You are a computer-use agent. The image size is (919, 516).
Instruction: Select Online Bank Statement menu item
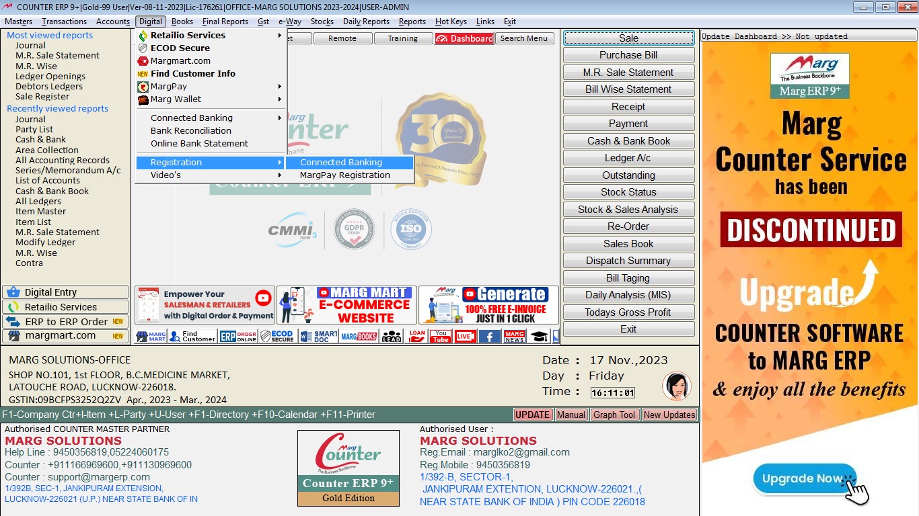[x=211, y=143]
